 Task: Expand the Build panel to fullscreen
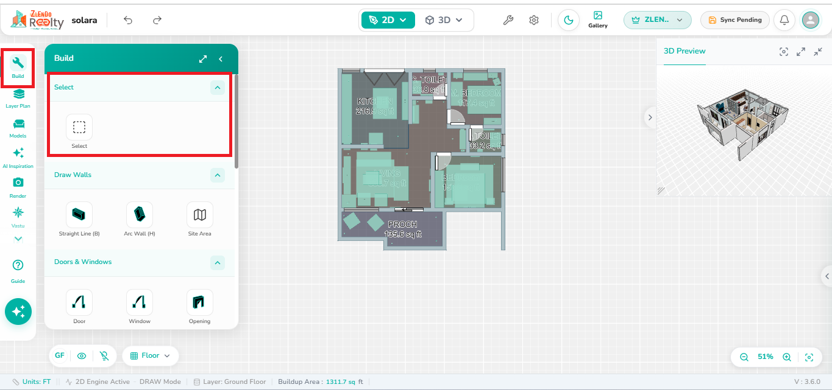click(203, 58)
